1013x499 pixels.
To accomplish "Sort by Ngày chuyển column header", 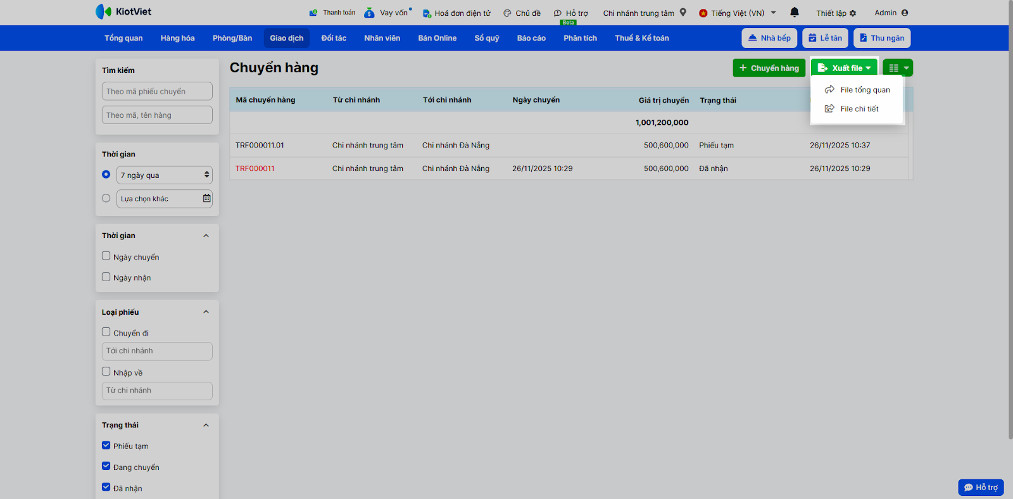I will [x=536, y=100].
